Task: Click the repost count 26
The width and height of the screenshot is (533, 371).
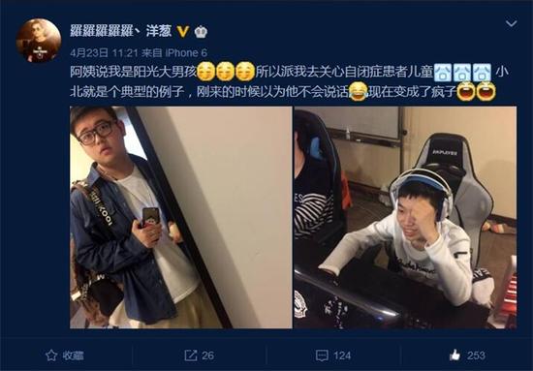Action: pos(207,356)
